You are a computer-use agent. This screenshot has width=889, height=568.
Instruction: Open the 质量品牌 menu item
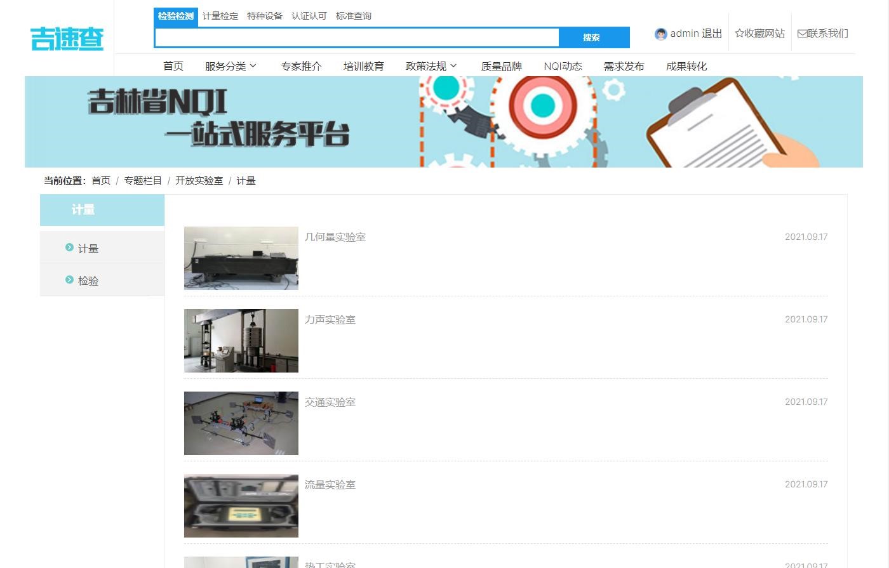point(502,66)
